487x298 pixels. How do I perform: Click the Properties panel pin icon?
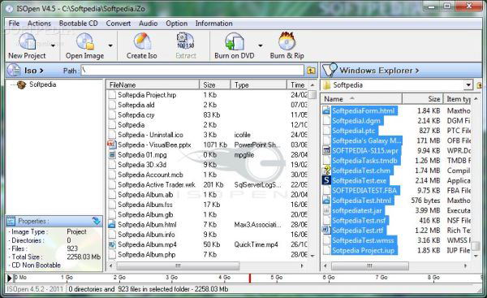pyautogui.click(x=97, y=221)
